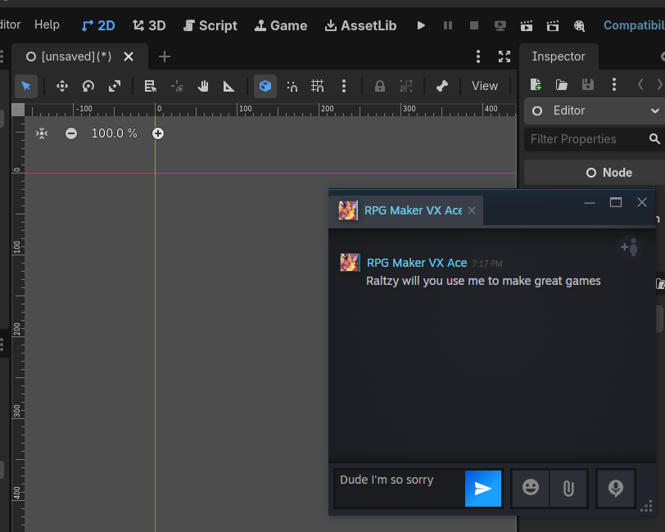Activate the Pan hand tool
The image size is (665, 532).
(203, 87)
